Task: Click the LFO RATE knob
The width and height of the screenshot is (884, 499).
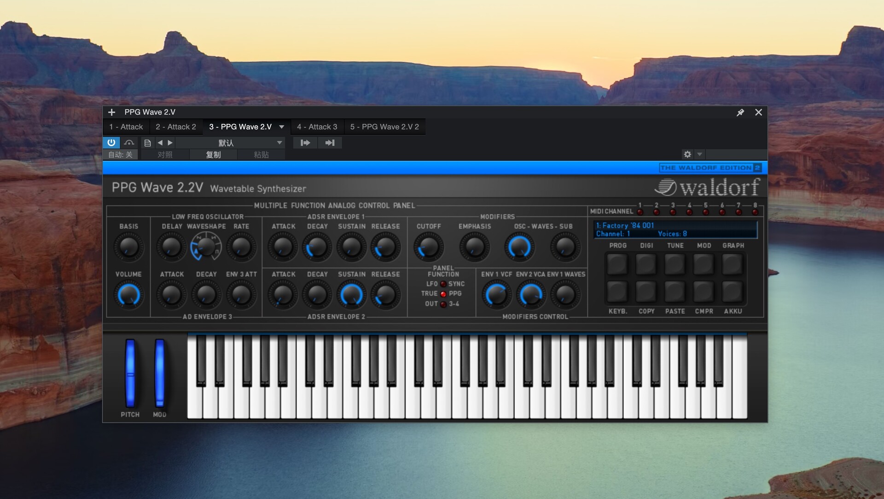Action: pyautogui.click(x=241, y=247)
